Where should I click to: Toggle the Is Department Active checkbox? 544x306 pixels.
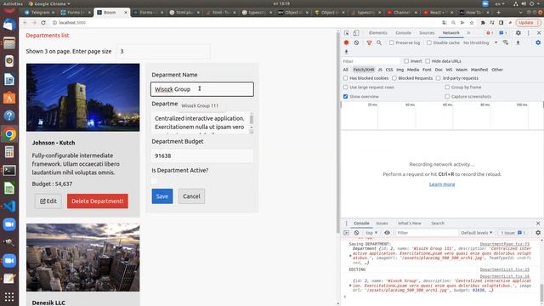[155, 181]
